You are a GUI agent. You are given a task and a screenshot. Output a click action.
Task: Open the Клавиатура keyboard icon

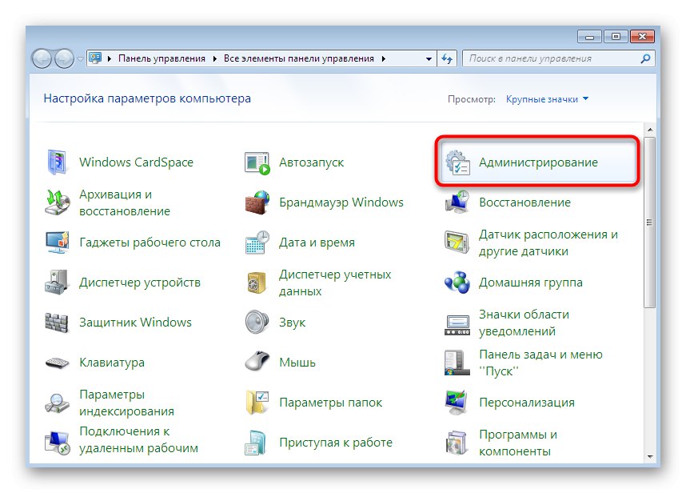pyautogui.click(x=57, y=363)
